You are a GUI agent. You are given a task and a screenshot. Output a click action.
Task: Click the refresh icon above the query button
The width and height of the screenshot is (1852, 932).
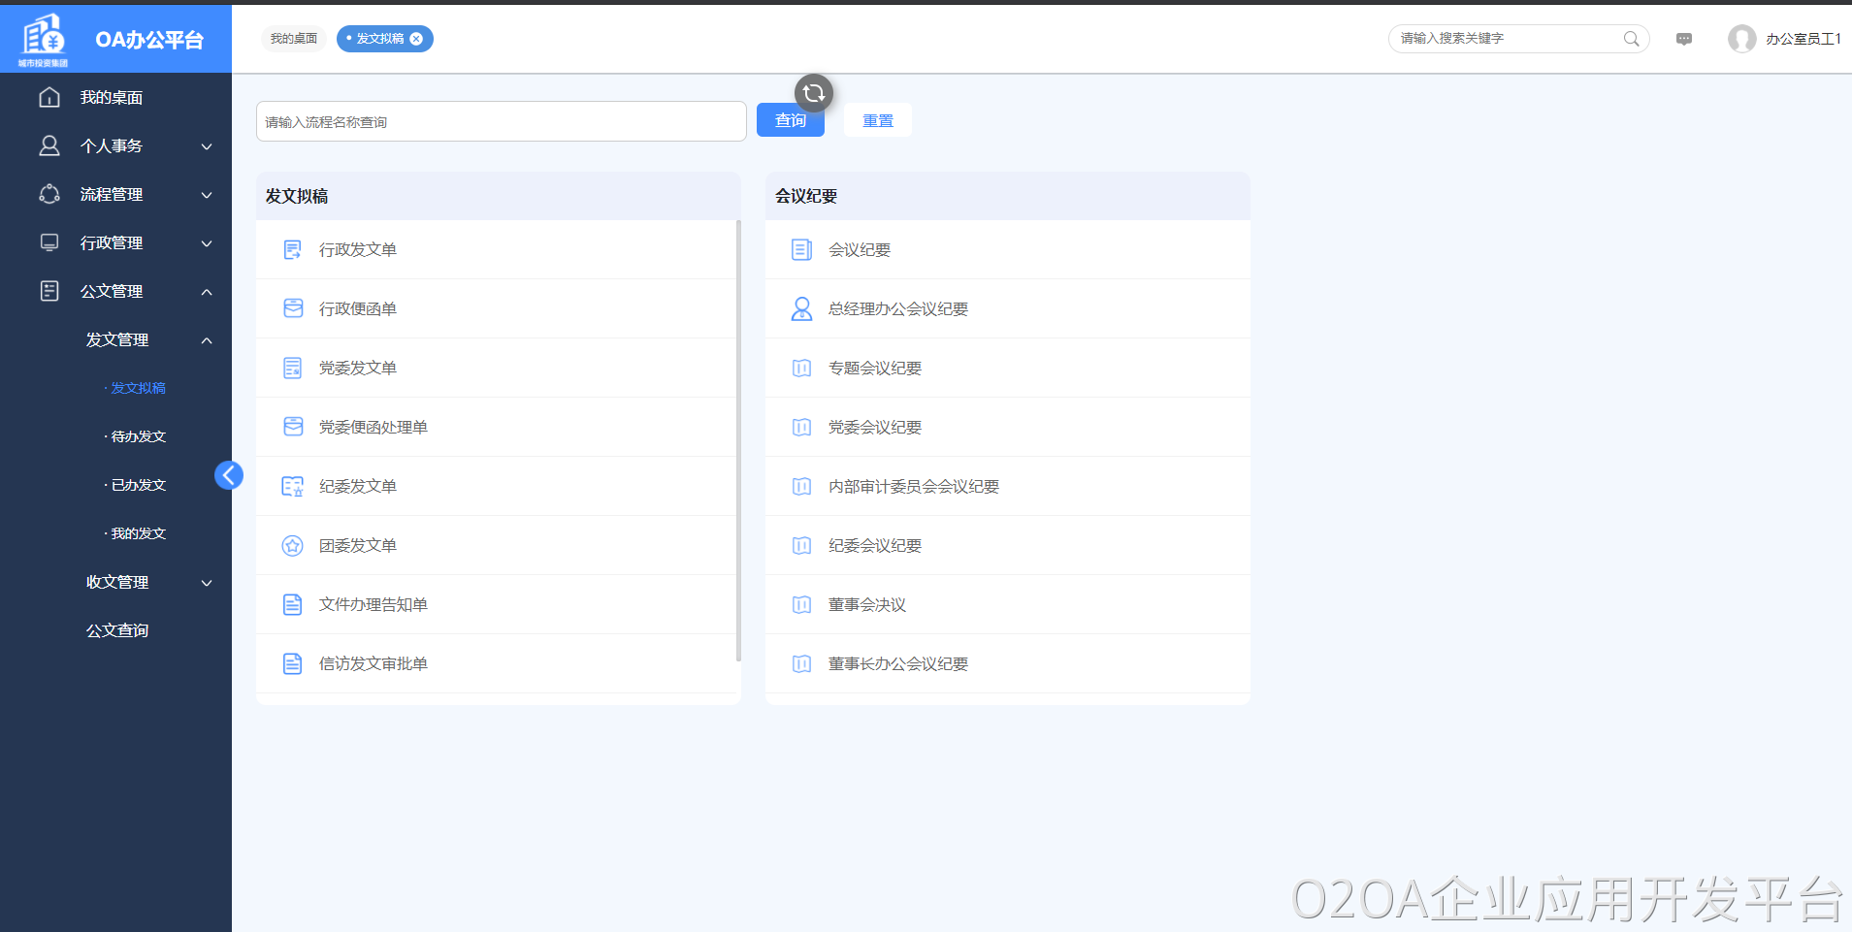click(813, 93)
